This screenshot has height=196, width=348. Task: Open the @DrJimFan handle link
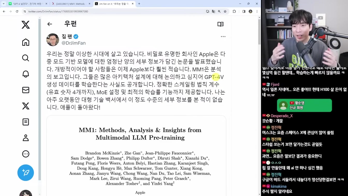point(74,43)
